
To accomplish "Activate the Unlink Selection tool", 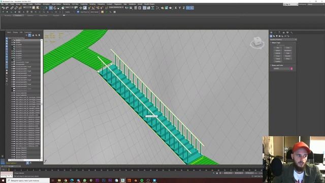I will 16,8.
